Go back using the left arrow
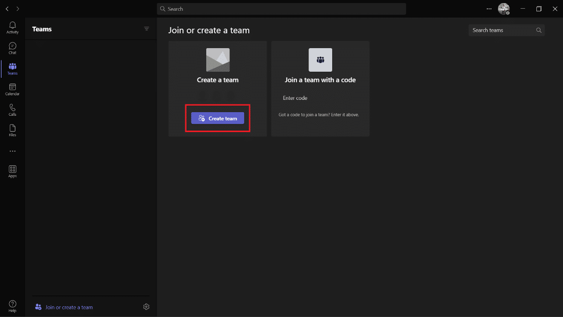This screenshot has height=317, width=563. point(7,9)
